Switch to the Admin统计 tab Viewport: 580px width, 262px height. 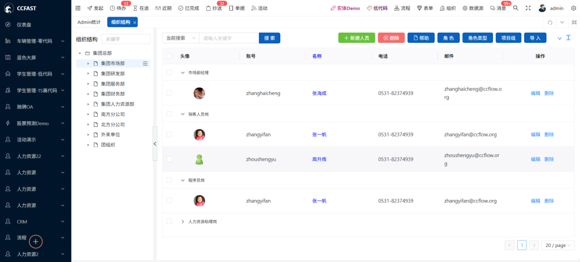pyautogui.click(x=89, y=22)
